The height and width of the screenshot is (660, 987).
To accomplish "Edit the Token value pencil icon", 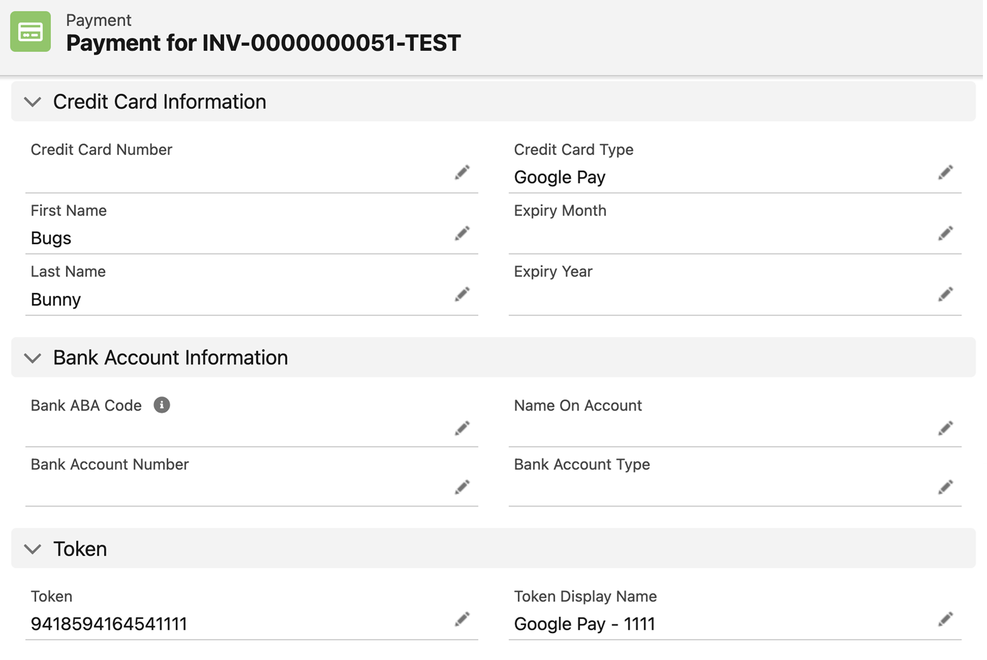I will click(x=461, y=619).
